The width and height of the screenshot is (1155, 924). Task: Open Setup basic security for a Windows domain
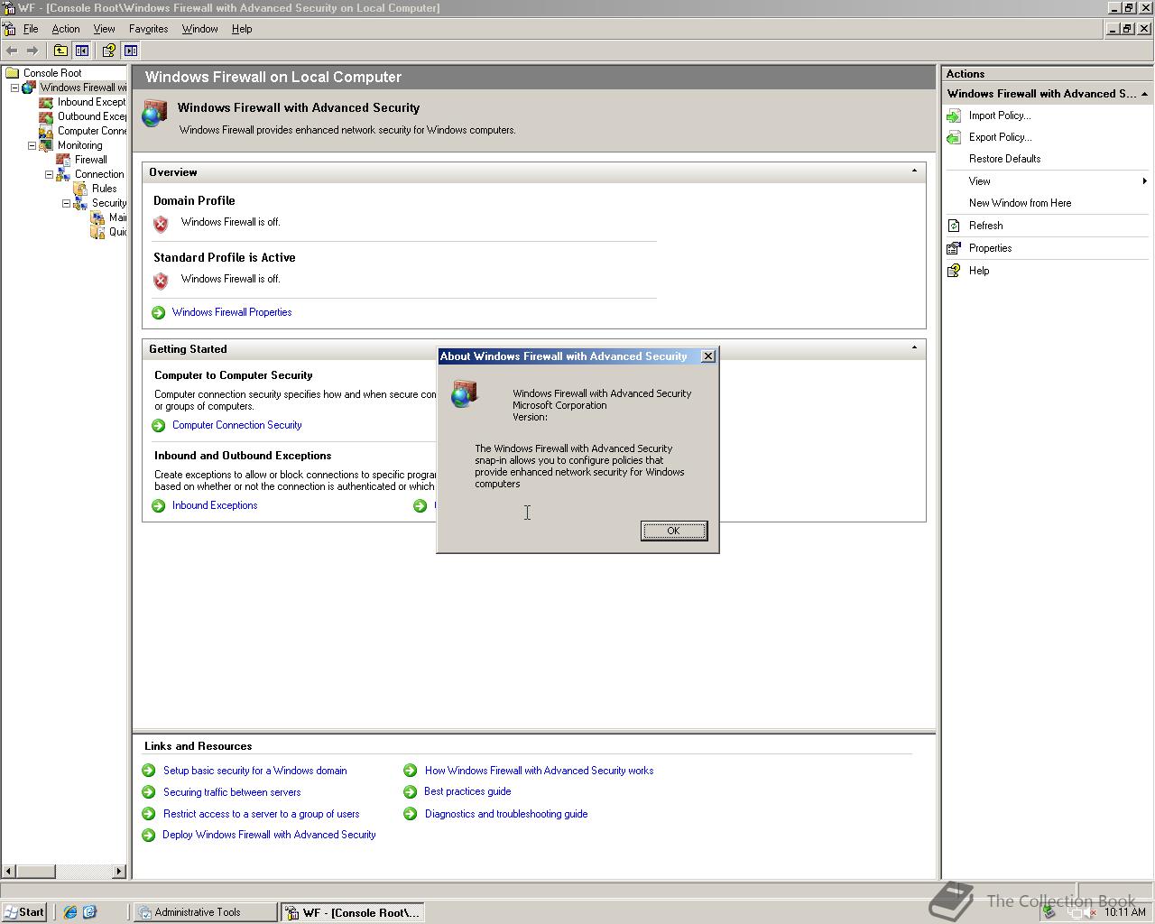pos(254,771)
